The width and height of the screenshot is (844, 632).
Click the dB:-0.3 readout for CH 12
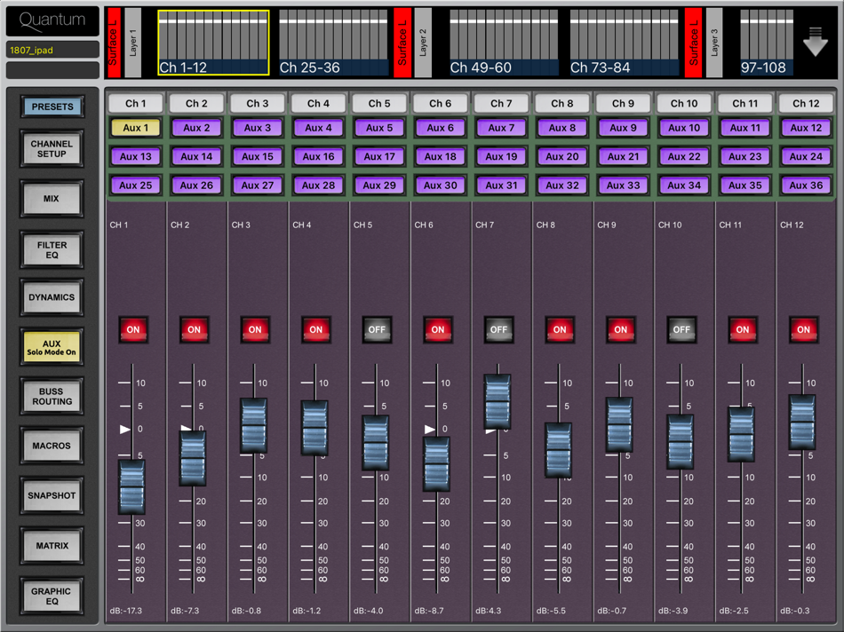tap(794, 611)
